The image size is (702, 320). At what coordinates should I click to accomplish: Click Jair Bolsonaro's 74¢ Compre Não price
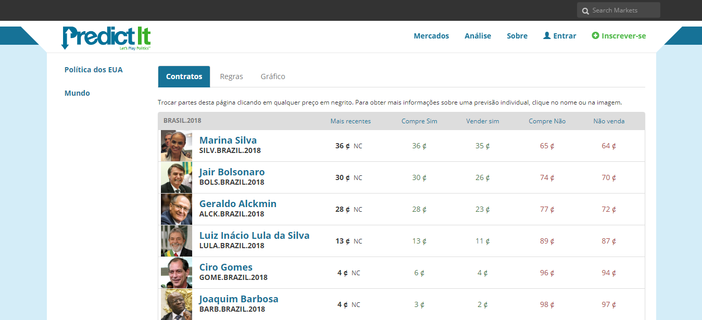(547, 177)
